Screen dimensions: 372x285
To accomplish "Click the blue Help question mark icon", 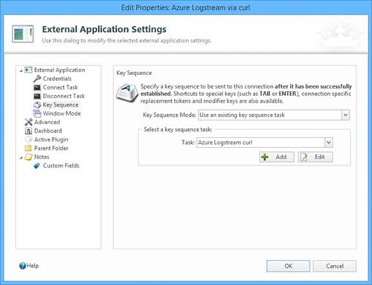I will 22,266.
